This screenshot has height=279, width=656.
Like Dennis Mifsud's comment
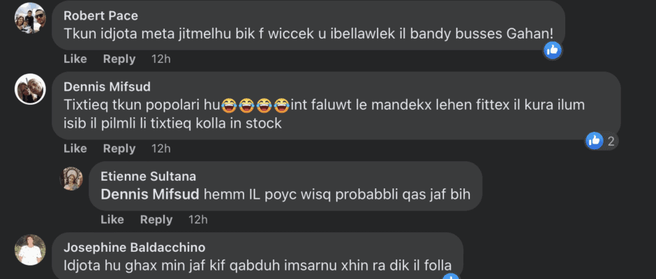coord(75,149)
